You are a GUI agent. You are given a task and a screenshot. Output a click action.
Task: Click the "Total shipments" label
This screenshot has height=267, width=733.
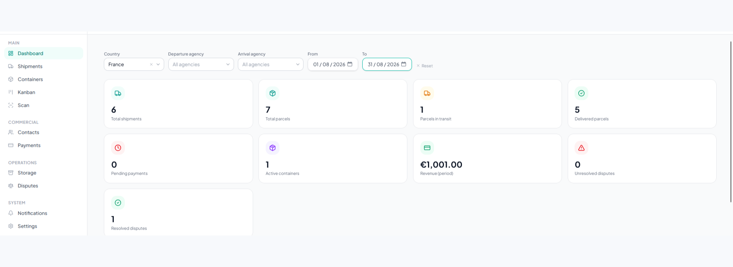[126, 119]
